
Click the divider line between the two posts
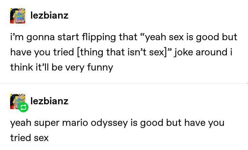point(124,83)
